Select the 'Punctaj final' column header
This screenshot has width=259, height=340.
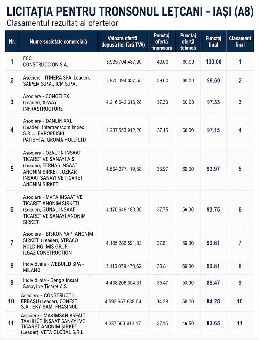point(213,41)
